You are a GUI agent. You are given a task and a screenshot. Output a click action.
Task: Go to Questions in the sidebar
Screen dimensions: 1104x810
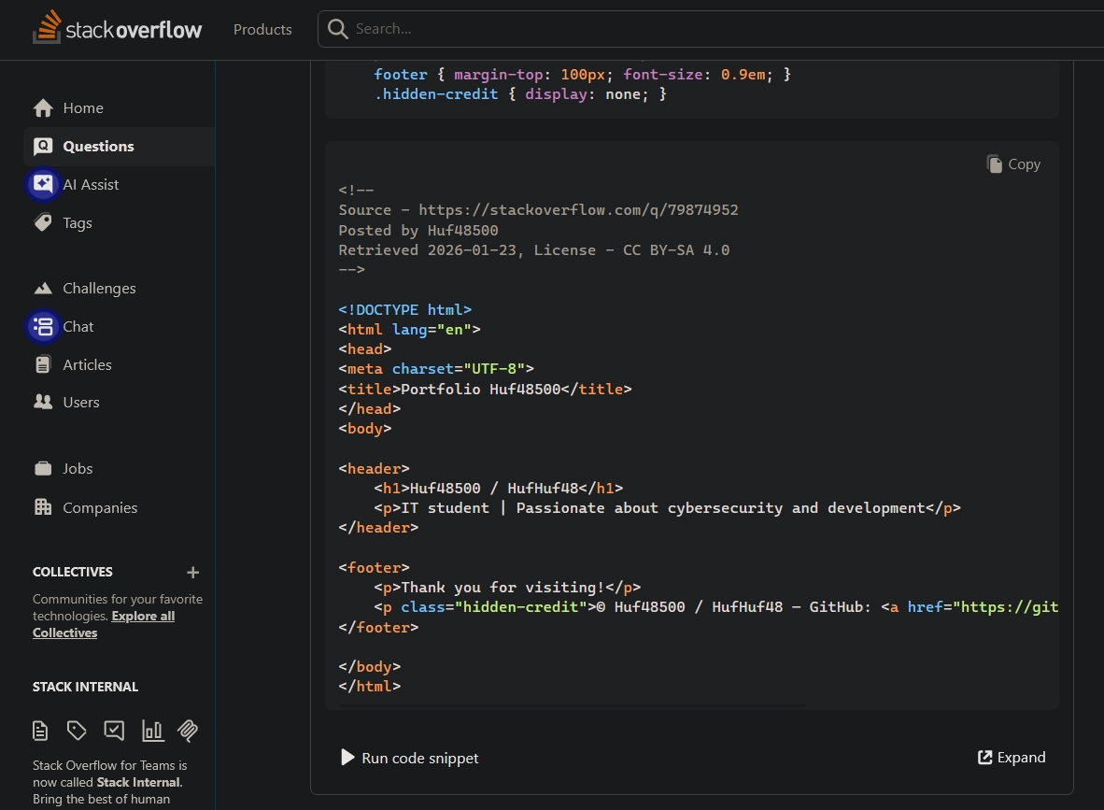pyautogui.click(x=98, y=147)
